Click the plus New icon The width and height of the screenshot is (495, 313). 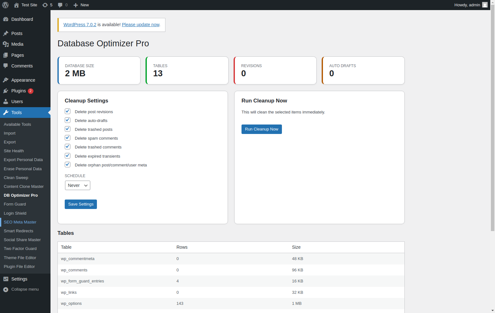tap(75, 5)
